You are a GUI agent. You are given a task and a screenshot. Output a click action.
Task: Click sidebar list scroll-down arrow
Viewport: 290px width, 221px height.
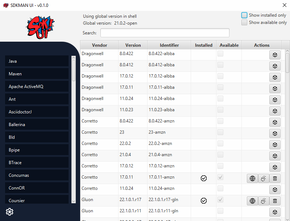[74, 201]
